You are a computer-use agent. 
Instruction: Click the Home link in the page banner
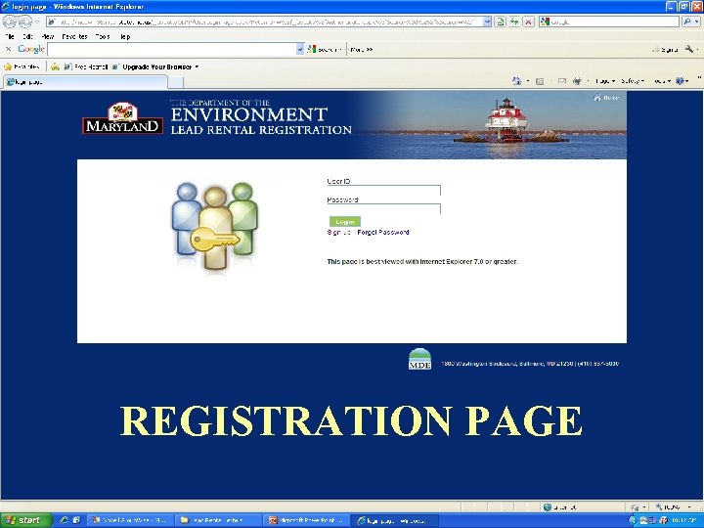tap(606, 98)
